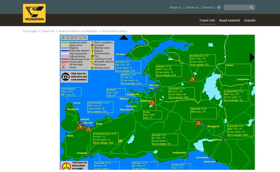Viewport: 280px width, 172px height.
Task: Click here for webcams and road numbers
Action: [74, 76]
